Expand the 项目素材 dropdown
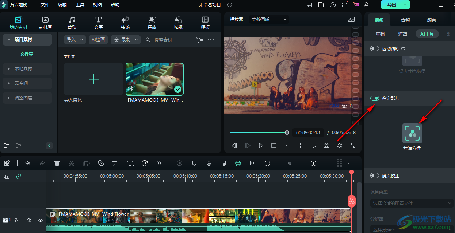 point(27,40)
